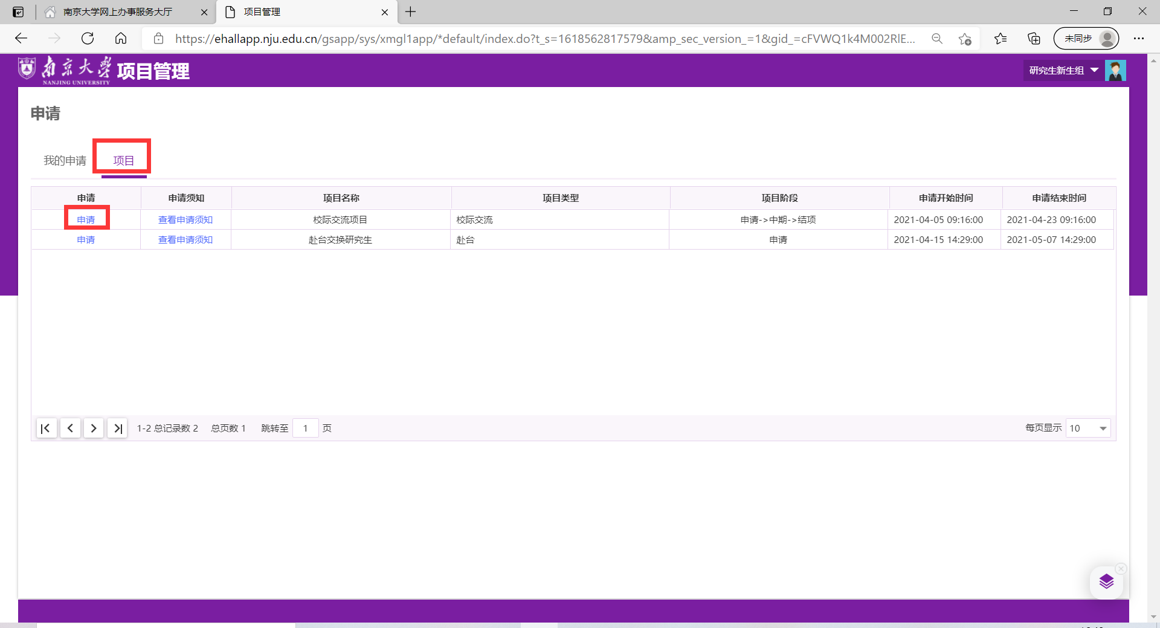Jump to last page of records
Image resolution: width=1160 pixels, height=628 pixels.
pyautogui.click(x=118, y=428)
